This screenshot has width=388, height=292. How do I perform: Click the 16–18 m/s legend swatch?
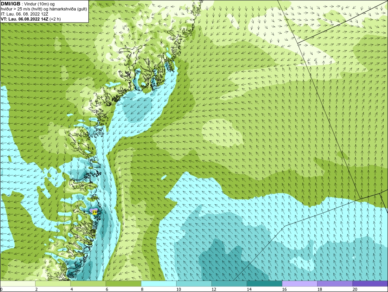click(x=300, y=283)
